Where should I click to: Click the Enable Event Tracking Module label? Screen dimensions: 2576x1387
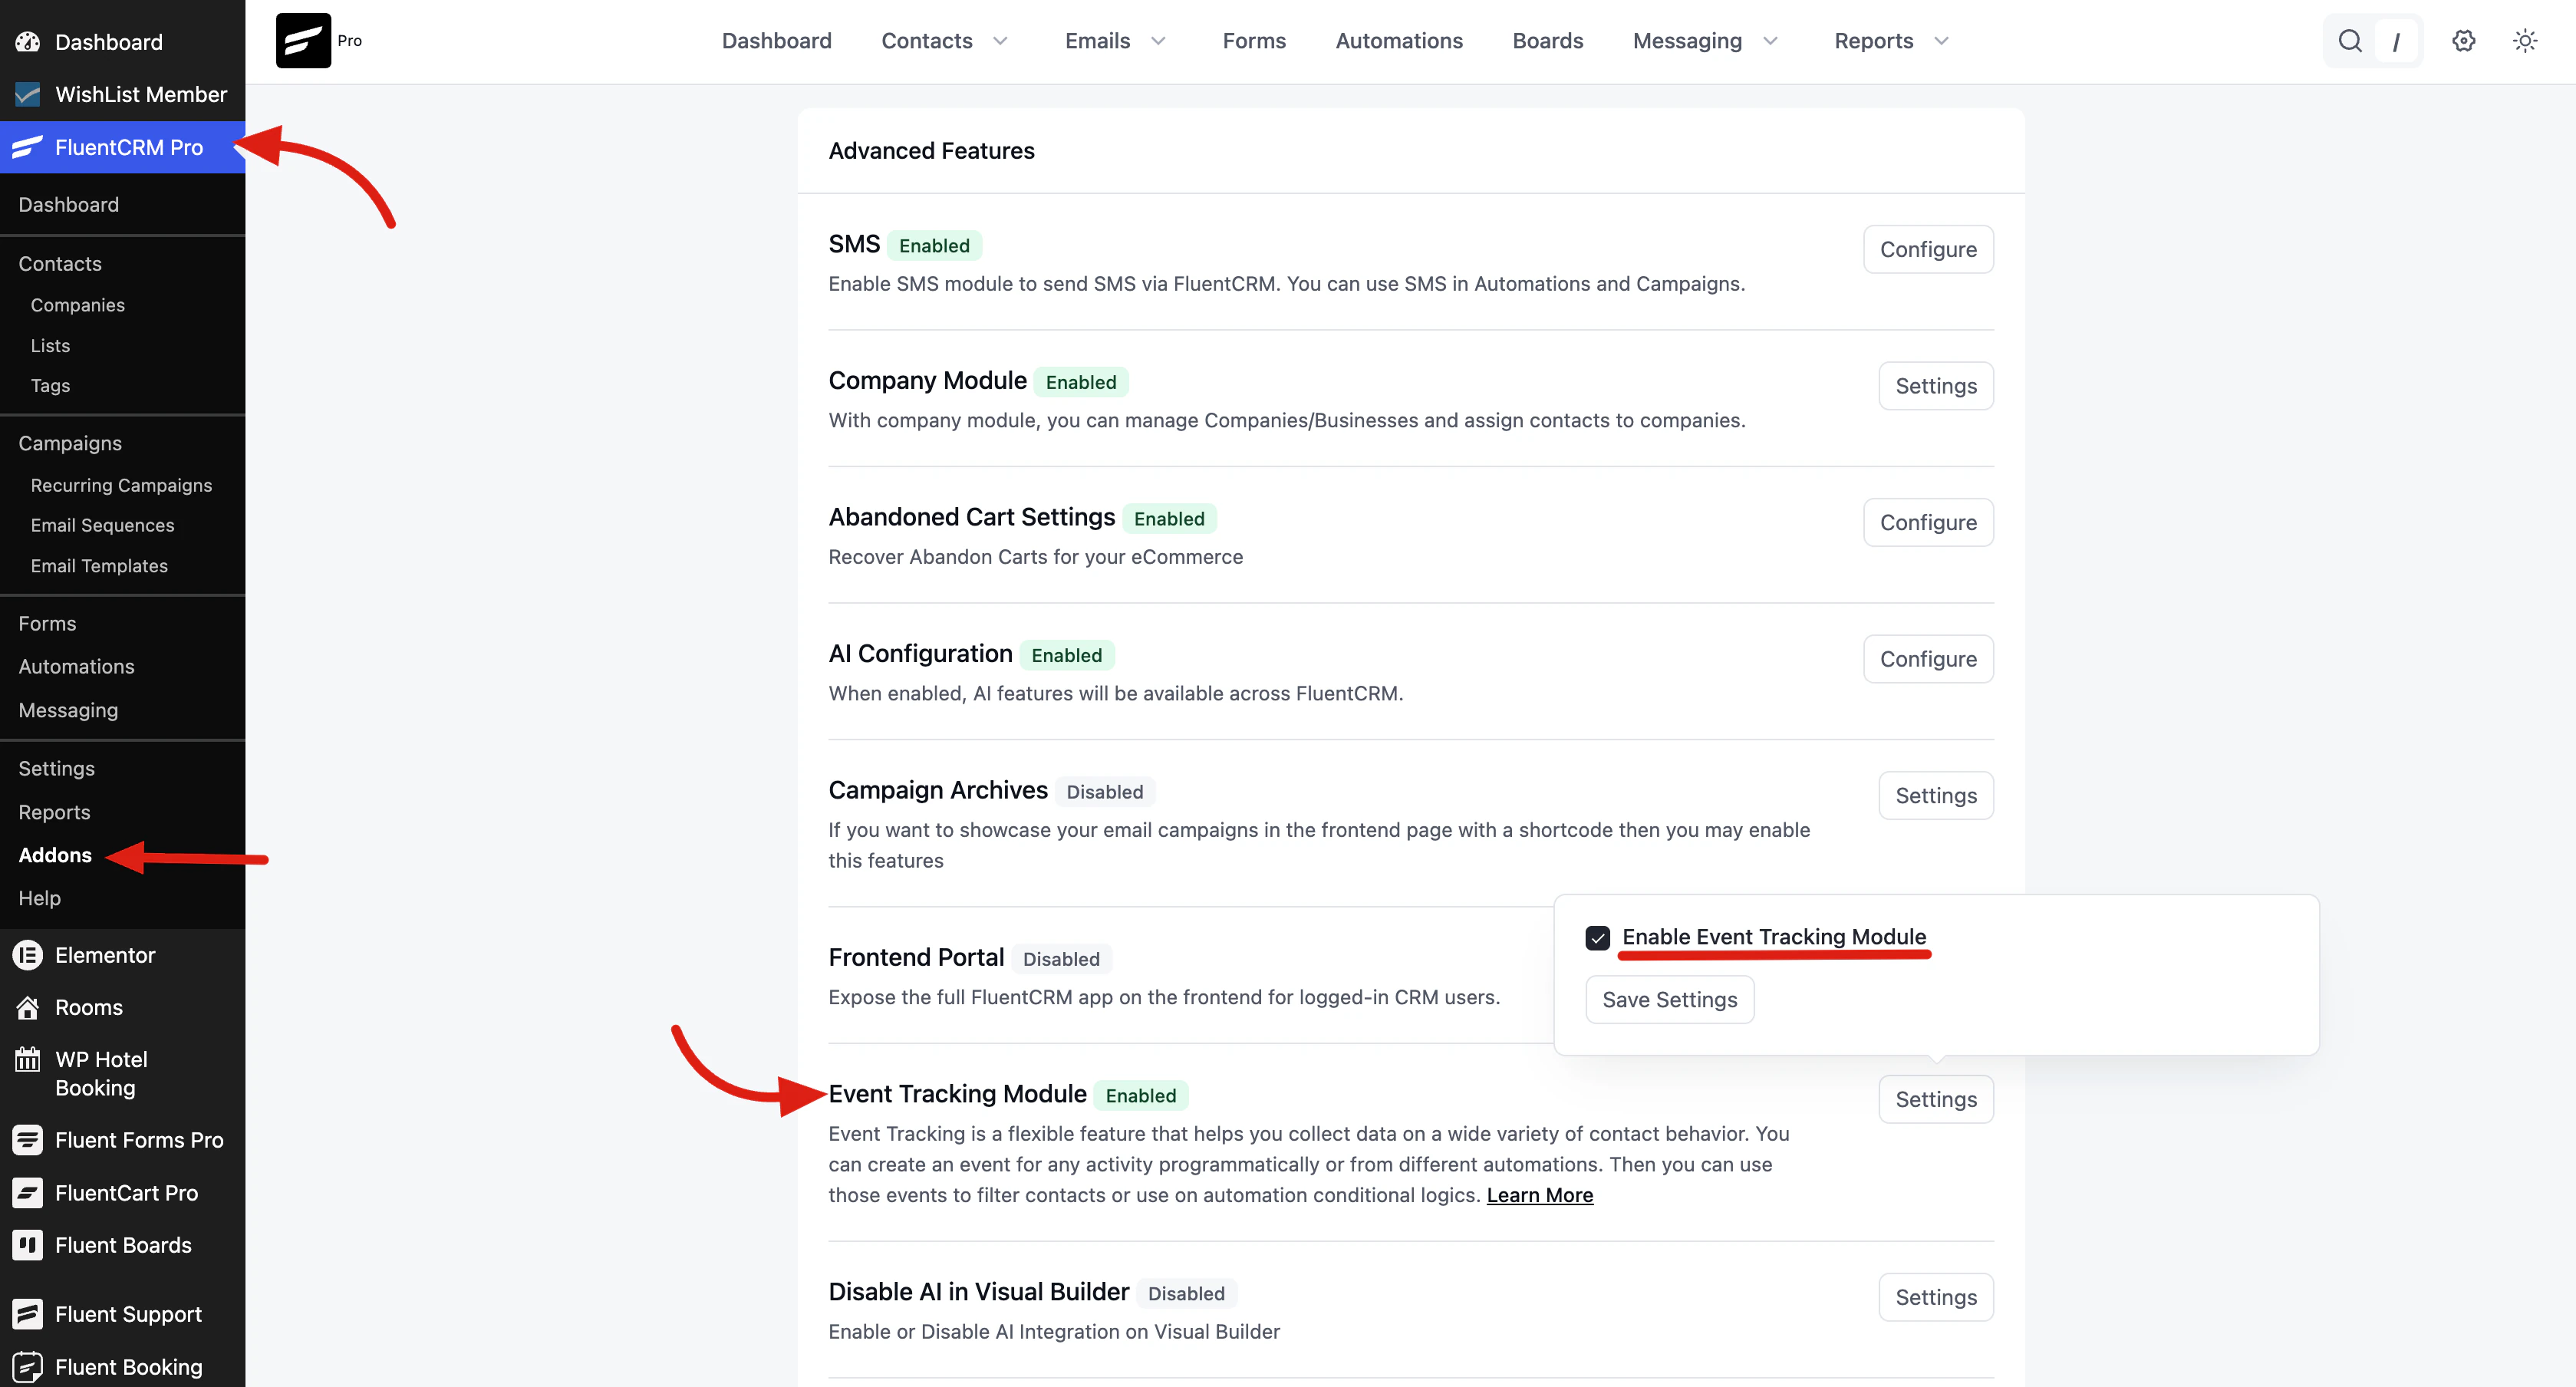click(1774, 936)
